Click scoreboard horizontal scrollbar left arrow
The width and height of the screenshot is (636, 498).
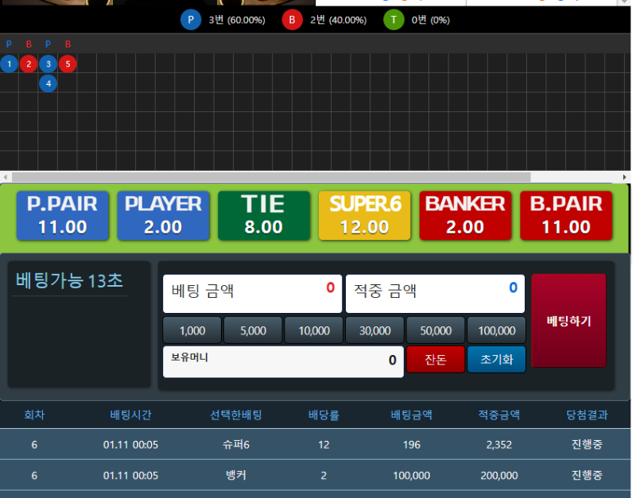point(6,177)
